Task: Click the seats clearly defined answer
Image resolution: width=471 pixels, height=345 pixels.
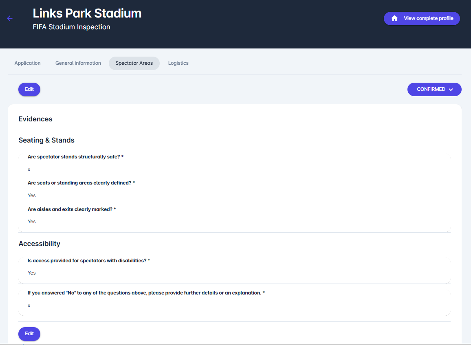Action: click(x=32, y=196)
